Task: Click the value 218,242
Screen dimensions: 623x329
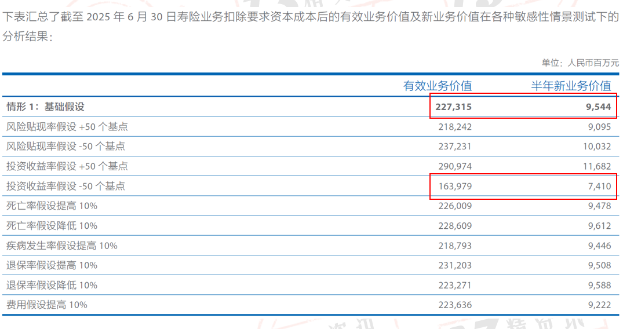Action: (x=455, y=126)
